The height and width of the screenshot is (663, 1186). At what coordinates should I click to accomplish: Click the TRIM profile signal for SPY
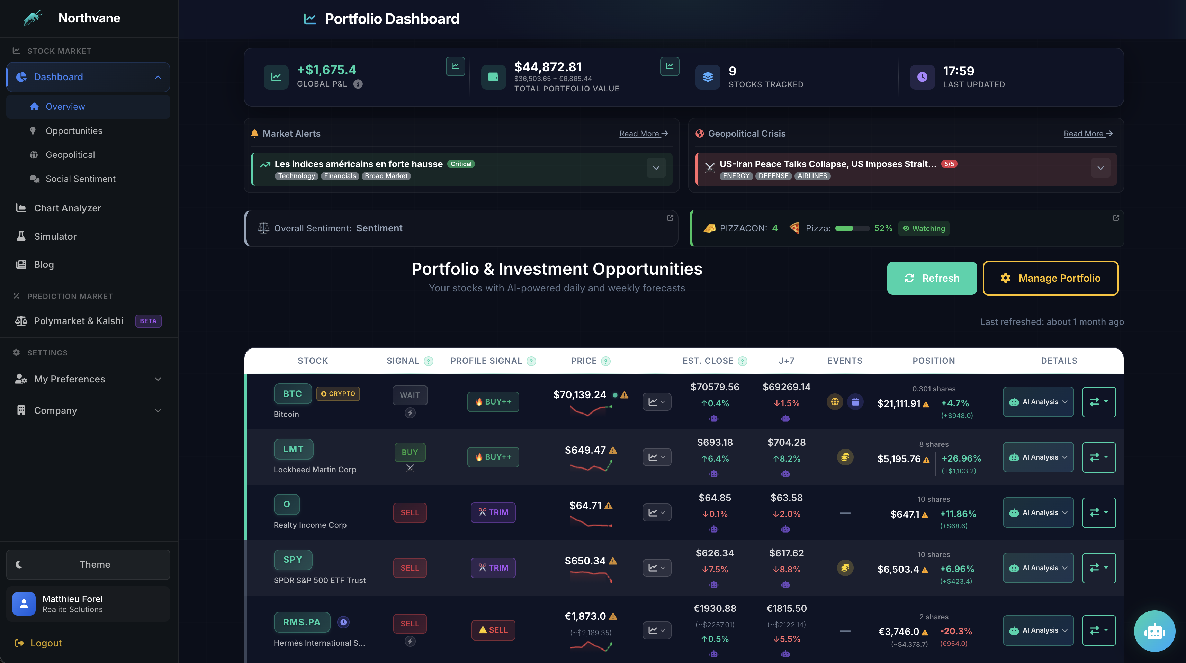point(493,568)
